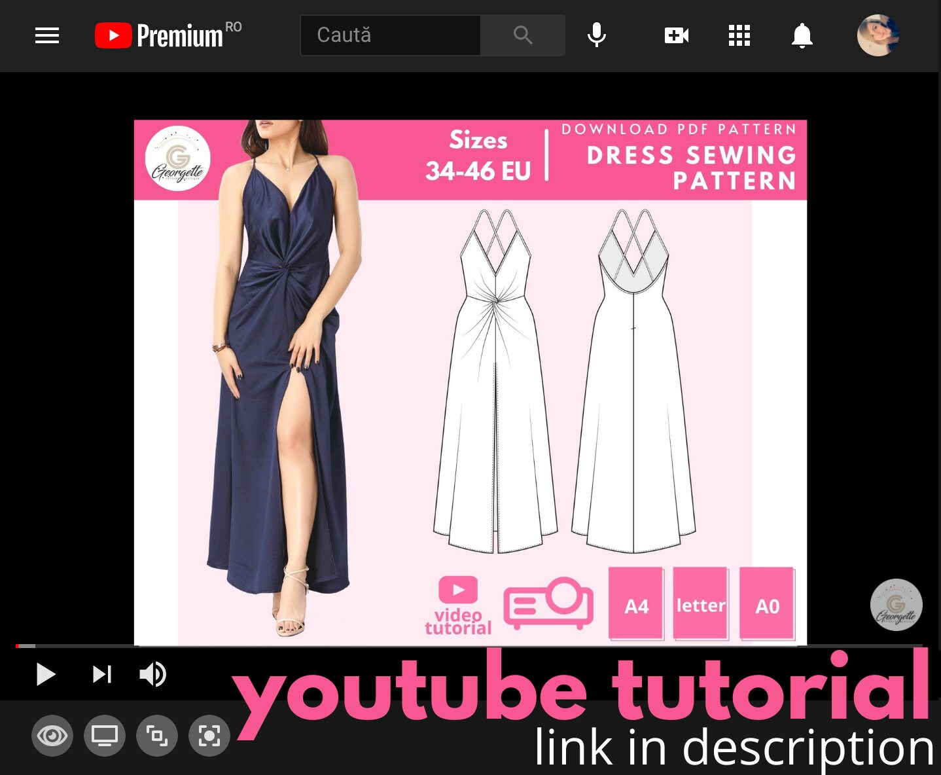Click the 'link in description' caption
The width and height of the screenshot is (941, 775).
point(734,748)
